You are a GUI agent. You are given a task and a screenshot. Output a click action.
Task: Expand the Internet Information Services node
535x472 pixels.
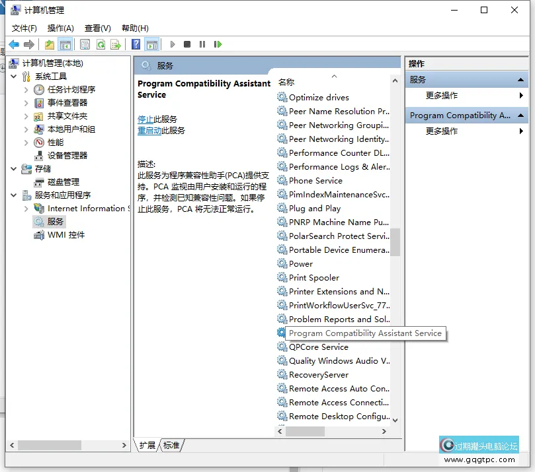click(26, 209)
